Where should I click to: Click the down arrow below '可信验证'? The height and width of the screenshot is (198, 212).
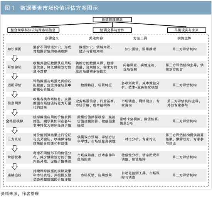point(15,76)
